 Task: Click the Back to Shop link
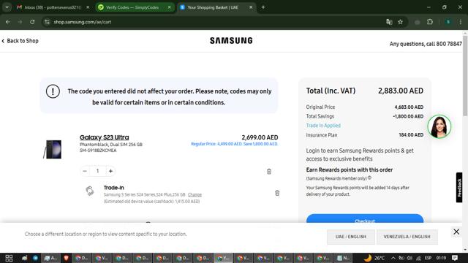20,41
